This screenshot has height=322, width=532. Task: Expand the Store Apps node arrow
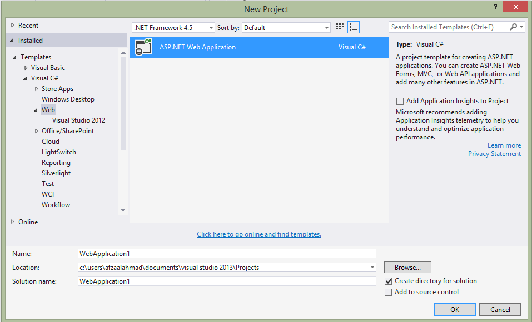pos(36,89)
